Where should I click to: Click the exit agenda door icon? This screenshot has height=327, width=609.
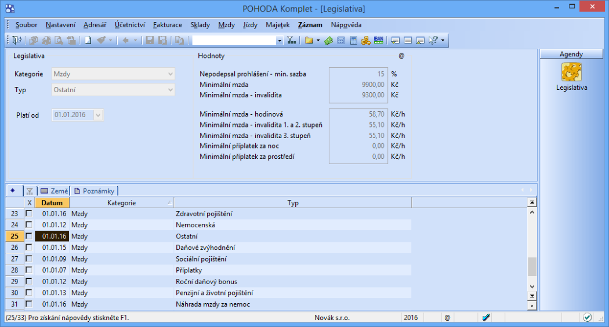[x=17, y=40]
